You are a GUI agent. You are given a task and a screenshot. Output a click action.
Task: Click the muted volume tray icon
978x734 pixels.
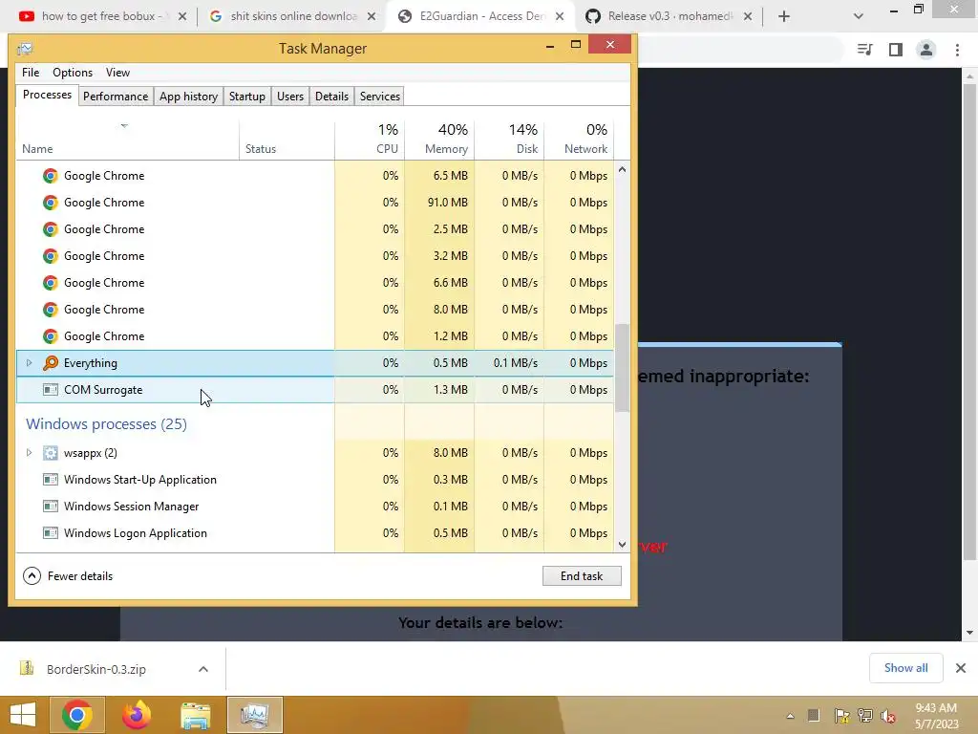[x=888, y=716]
